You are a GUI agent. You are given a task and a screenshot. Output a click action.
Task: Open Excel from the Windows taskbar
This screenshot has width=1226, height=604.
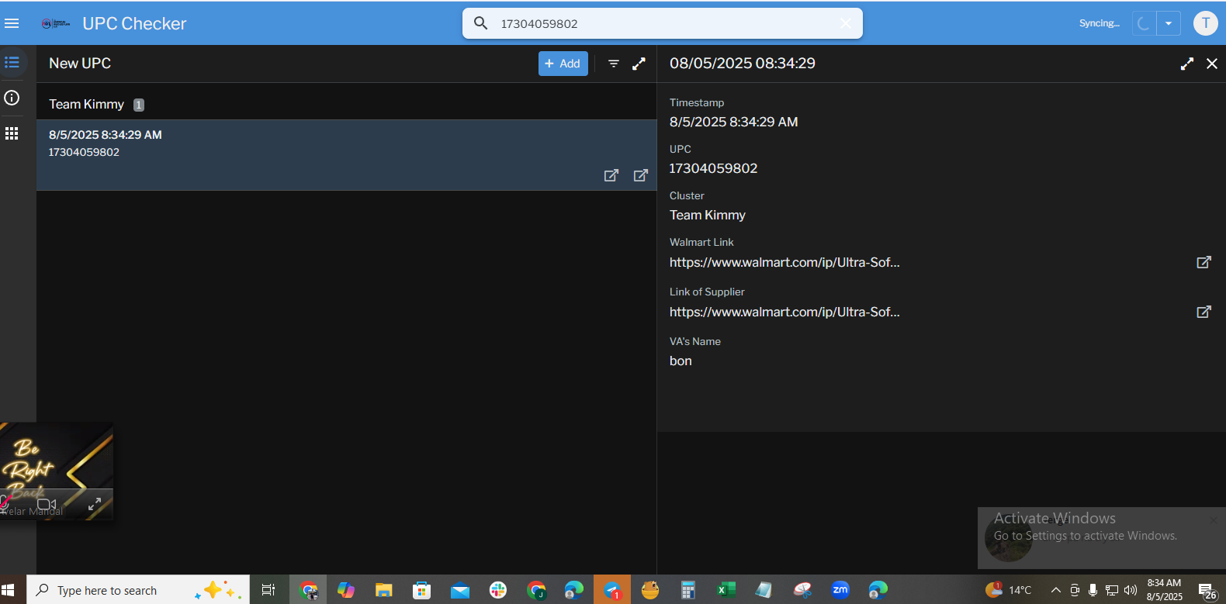point(726,590)
